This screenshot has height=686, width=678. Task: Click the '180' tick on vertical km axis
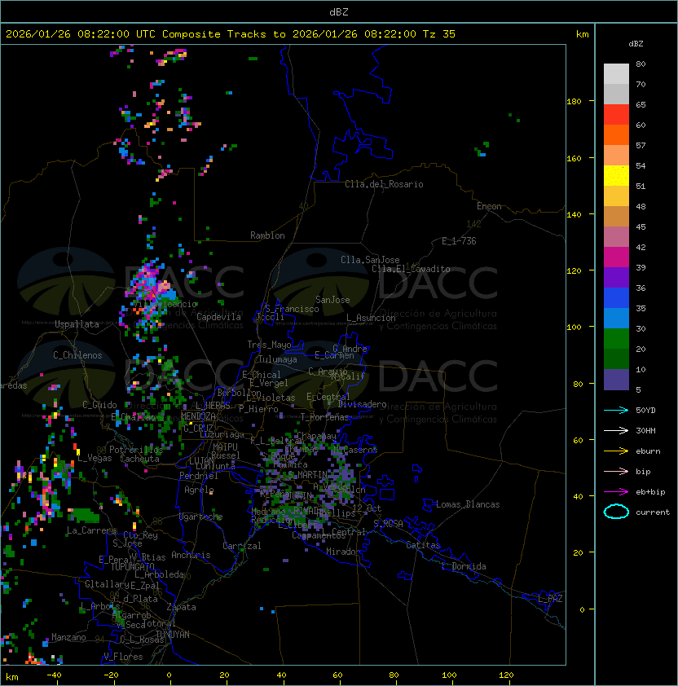pos(574,102)
